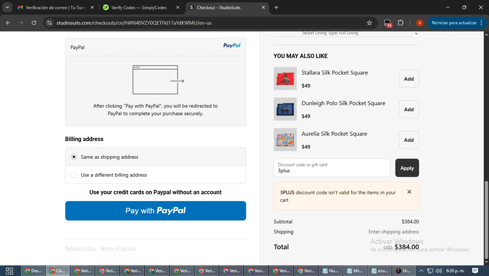Image resolution: width=489 pixels, height=276 pixels.
Task: Open the Windows Task View icon
Action: pos(9,271)
